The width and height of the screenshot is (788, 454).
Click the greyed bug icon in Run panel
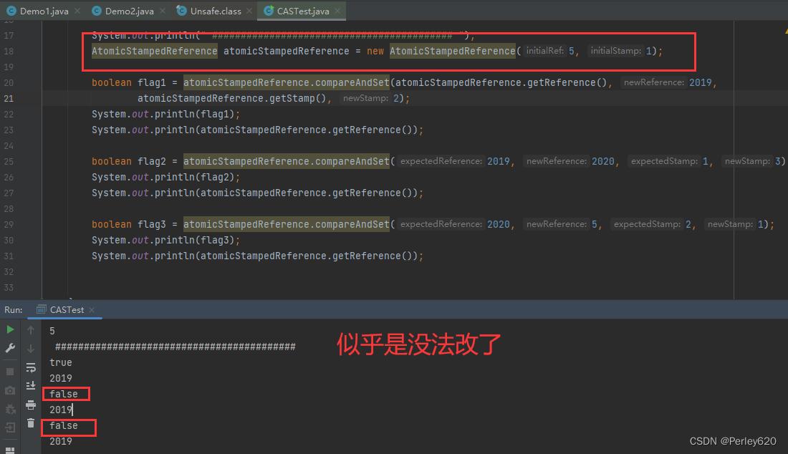tap(10, 410)
